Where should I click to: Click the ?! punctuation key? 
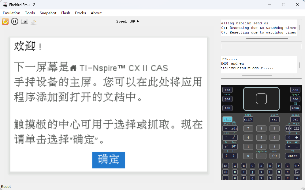tap(297, 166)
